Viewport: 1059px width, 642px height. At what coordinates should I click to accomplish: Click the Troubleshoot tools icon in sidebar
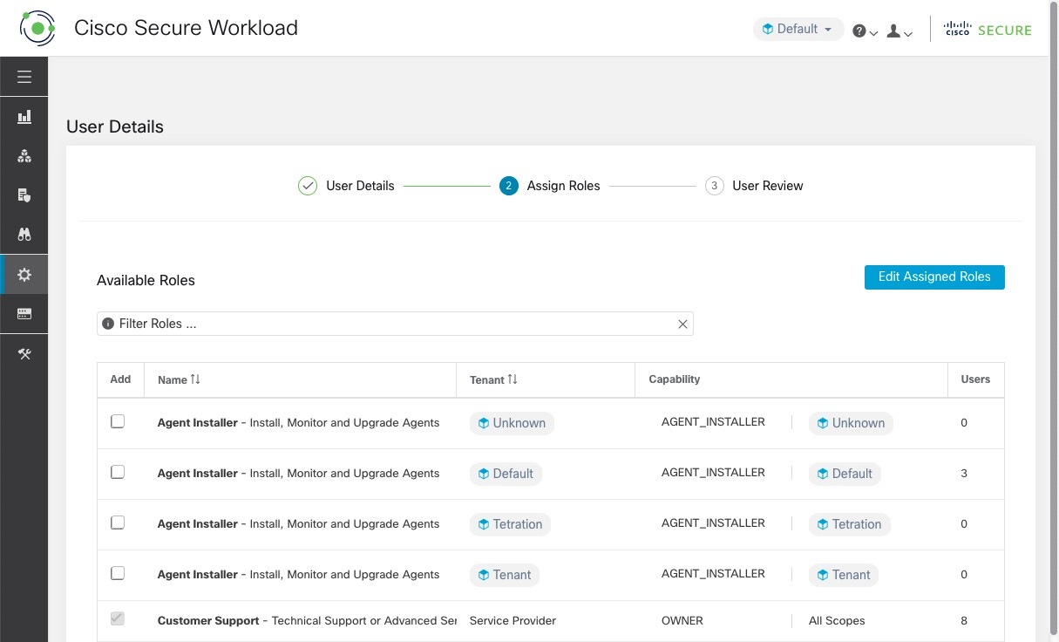pos(24,353)
